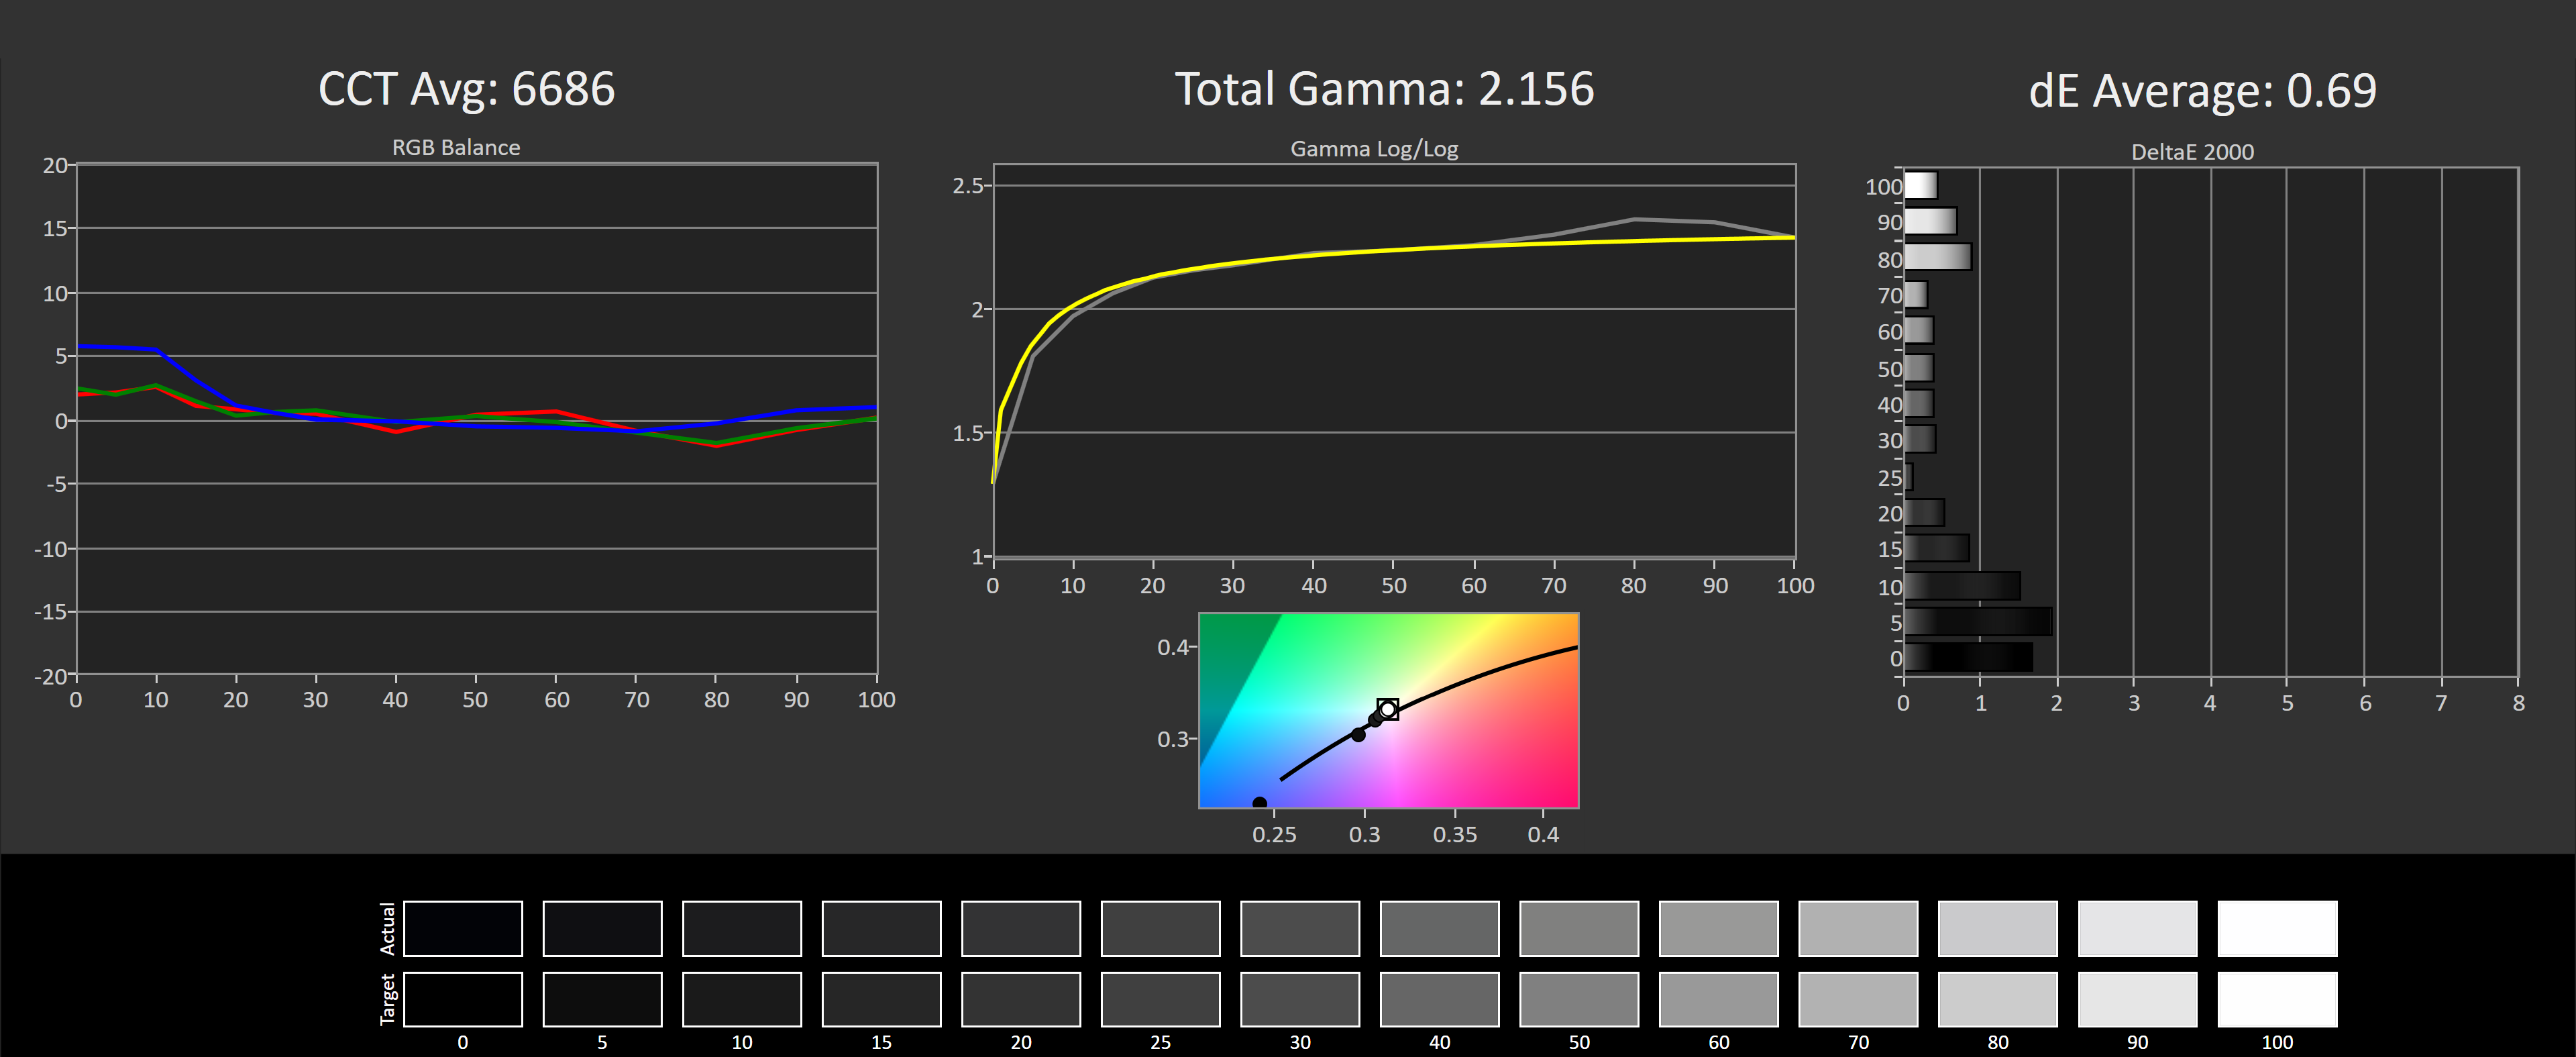The width and height of the screenshot is (2576, 1057).
Task: Click the Target 10 percent gray swatch
Action: pos(741,999)
